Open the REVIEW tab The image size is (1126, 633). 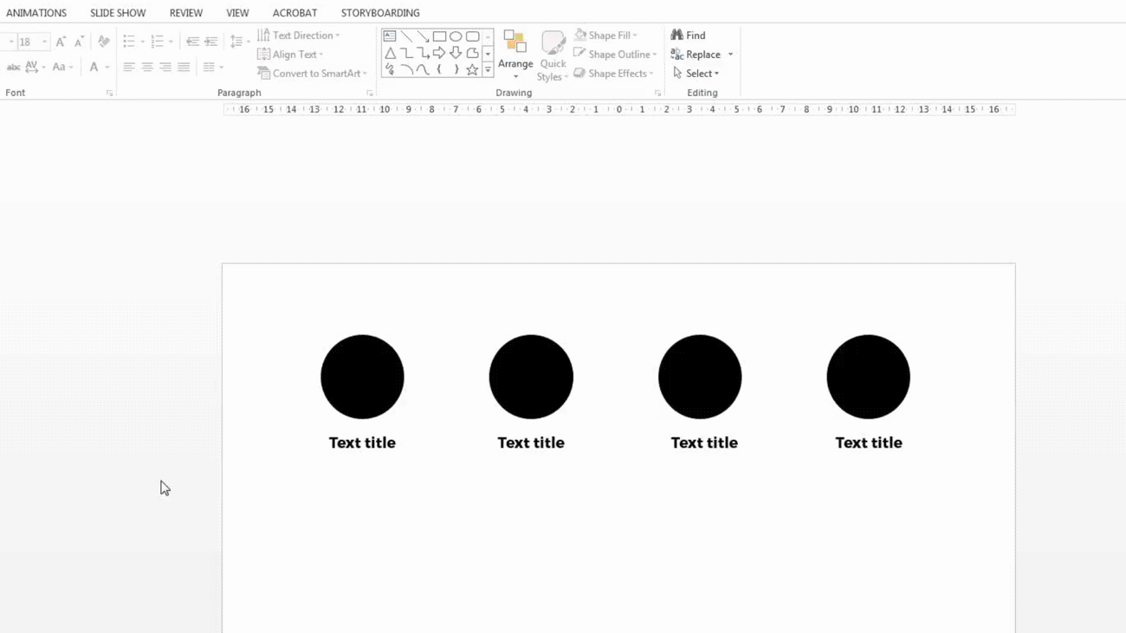[x=186, y=13]
